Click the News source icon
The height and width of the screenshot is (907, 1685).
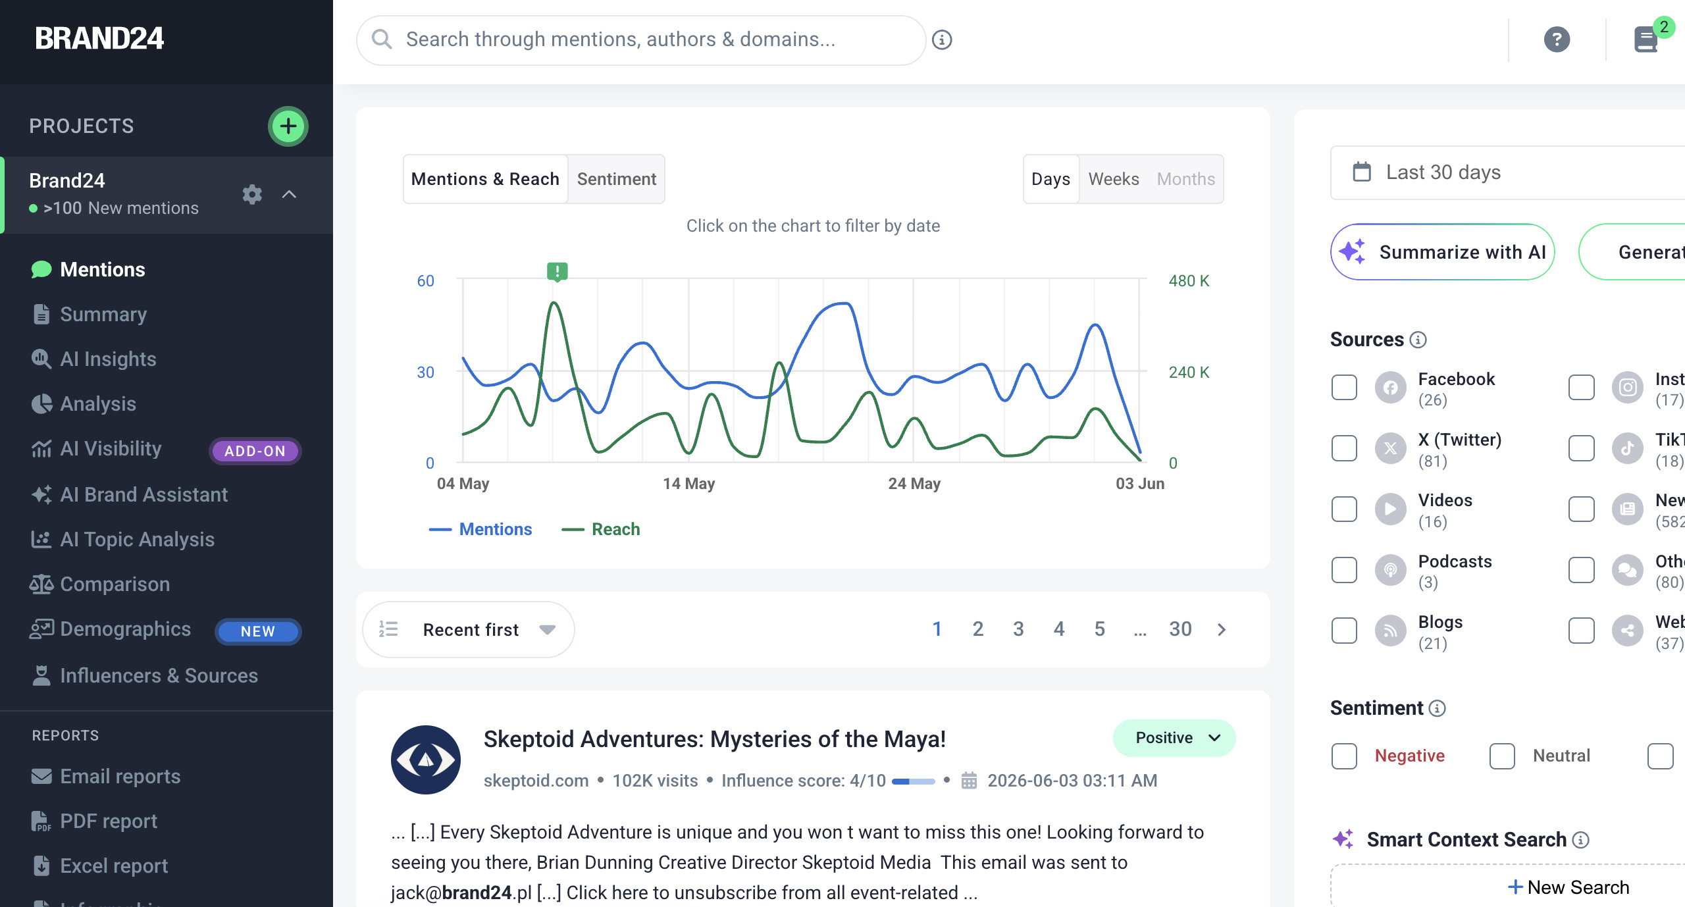pyautogui.click(x=1627, y=509)
